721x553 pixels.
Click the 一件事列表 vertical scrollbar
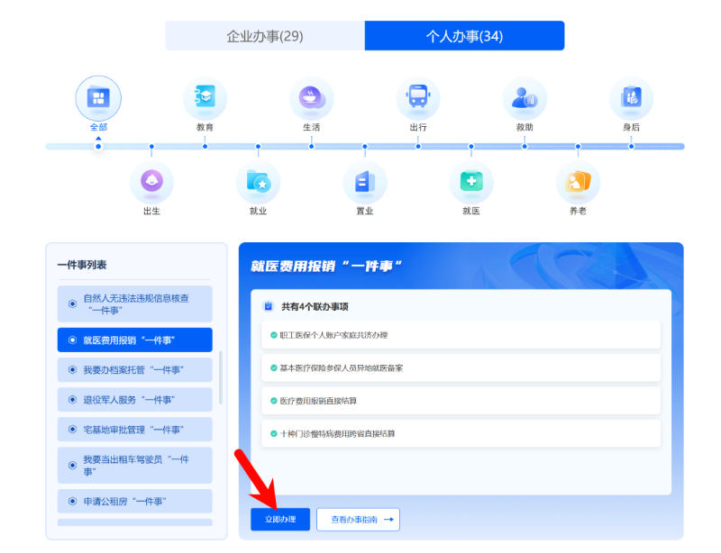point(221,378)
